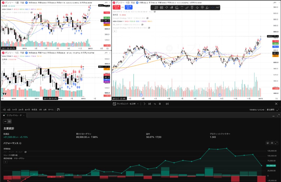Take a snapshot of the performance chart

tap(272, 143)
